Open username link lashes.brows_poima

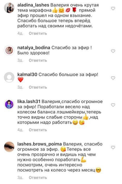click(40, 144)
